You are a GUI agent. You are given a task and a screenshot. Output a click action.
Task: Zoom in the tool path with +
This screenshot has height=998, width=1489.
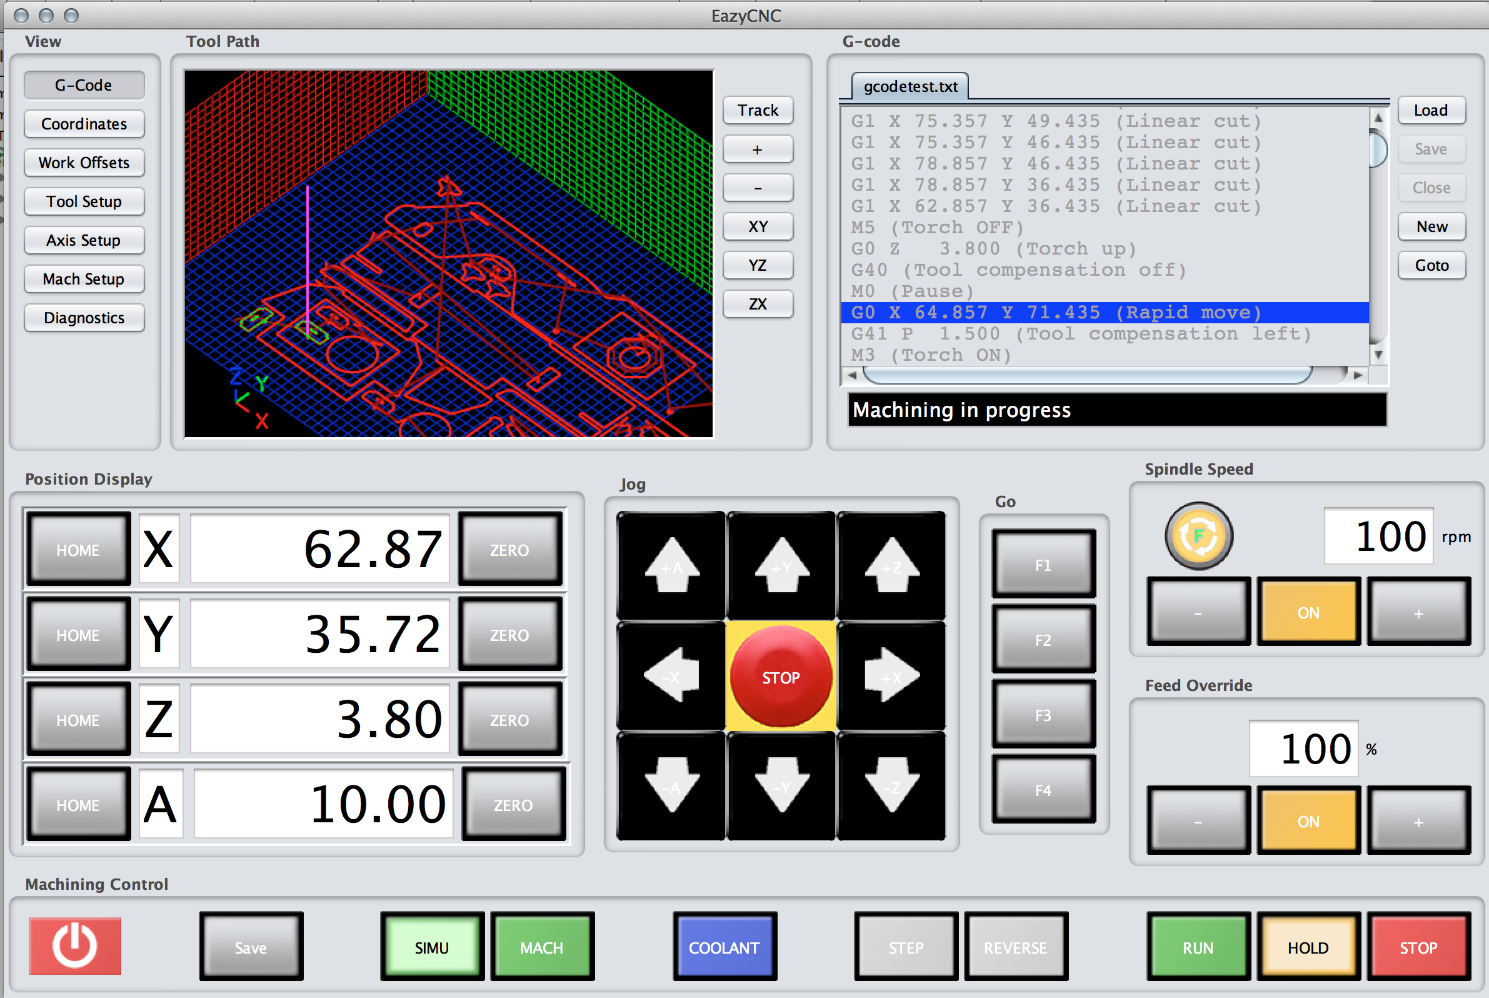click(758, 149)
